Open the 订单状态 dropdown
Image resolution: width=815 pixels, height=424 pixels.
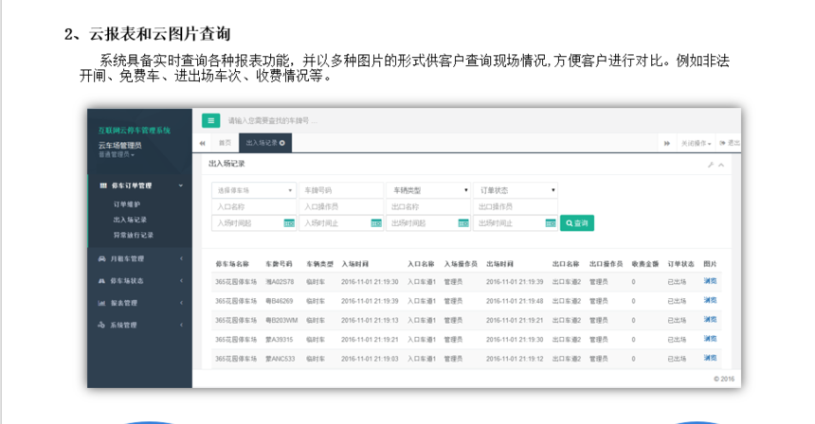(x=516, y=190)
